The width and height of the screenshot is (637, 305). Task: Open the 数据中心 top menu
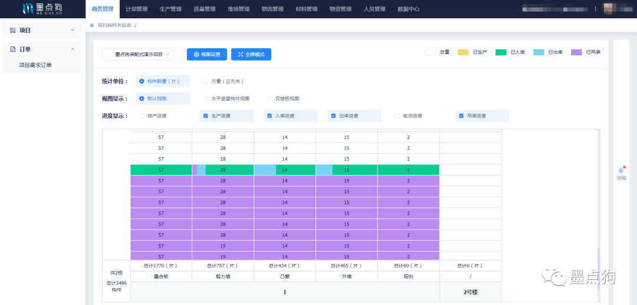pos(408,9)
